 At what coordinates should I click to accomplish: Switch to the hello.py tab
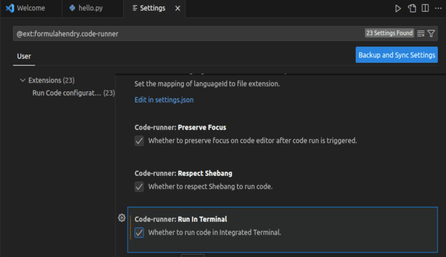(x=91, y=9)
